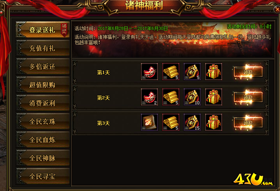The height and width of the screenshot is (191, 280).
Task: Claim the 第1天 reward with 领取 button
Action: tap(248, 72)
